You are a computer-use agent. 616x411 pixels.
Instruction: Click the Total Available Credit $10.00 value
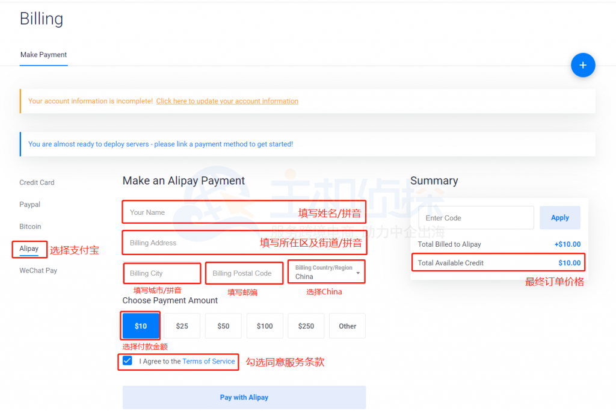(569, 263)
